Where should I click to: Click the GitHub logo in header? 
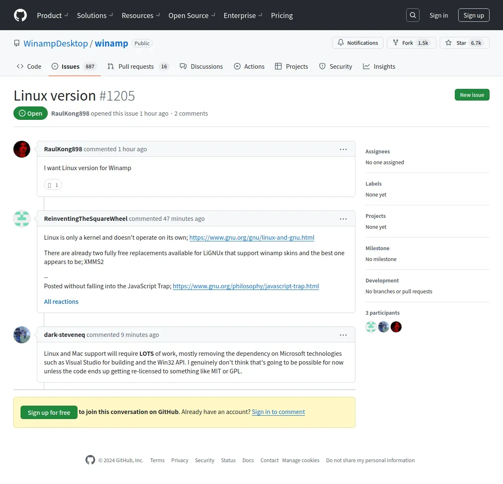[x=20, y=15]
